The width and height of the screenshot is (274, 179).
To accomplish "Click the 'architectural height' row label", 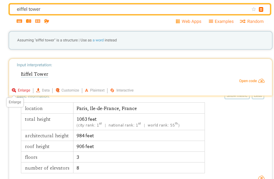I will click(47, 136).
